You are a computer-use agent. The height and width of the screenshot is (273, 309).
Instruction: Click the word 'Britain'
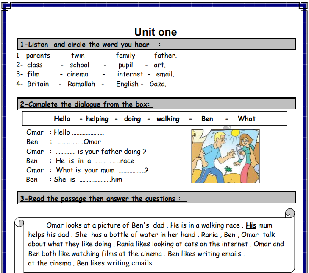click(38, 84)
